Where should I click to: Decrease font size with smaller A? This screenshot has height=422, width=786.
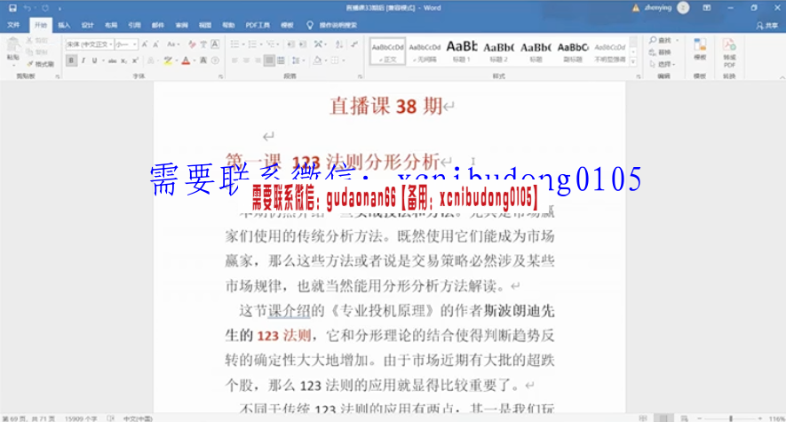[x=156, y=44]
